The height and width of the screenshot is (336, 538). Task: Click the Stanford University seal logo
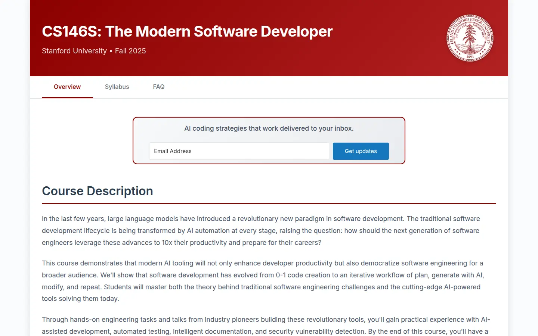(470, 38)
